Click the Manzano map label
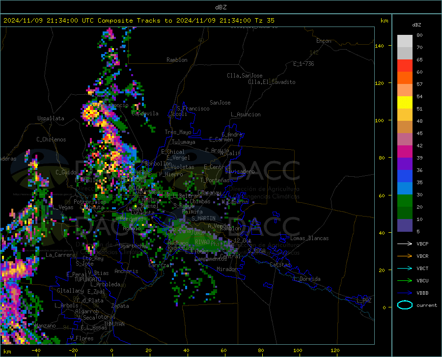This screenshot has height=357, width=442. point(45,326)
